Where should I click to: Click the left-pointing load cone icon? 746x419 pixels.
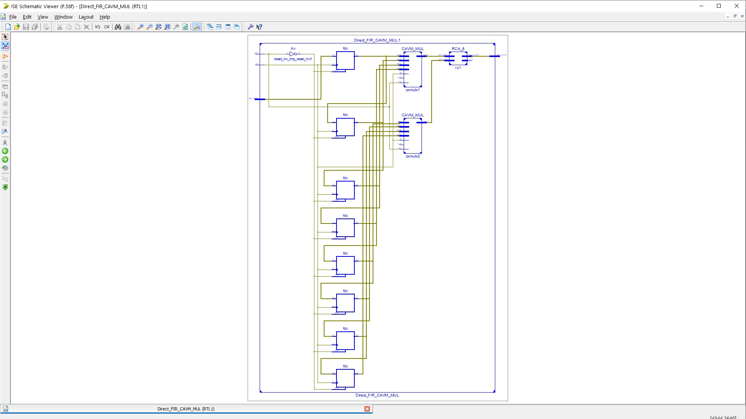click(5, 76)
